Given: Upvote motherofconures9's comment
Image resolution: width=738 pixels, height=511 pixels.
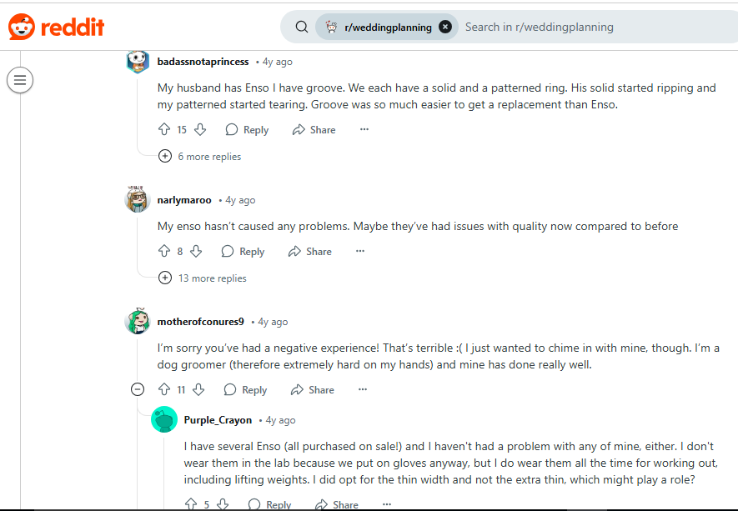Looking at the screenshot, I should 164,390.
